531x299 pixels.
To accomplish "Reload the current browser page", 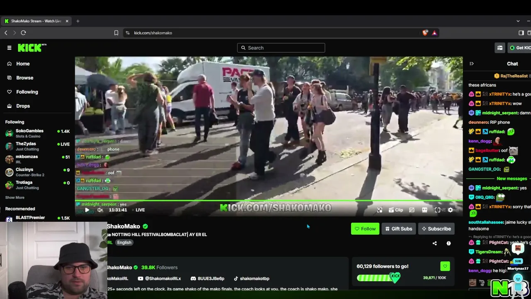I will 23,33.
